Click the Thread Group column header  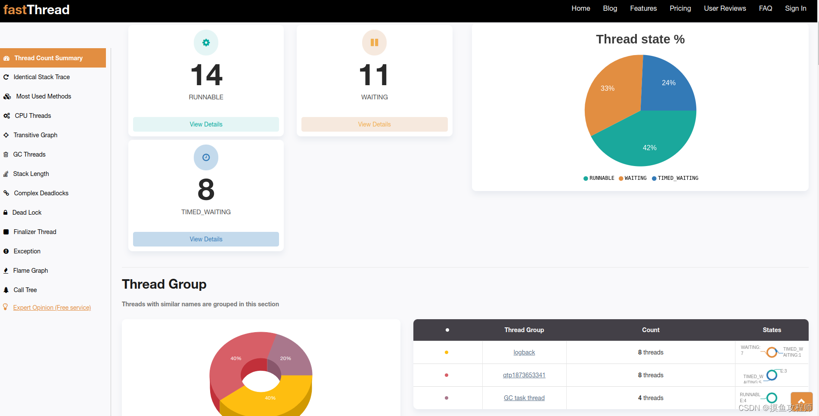524,330
